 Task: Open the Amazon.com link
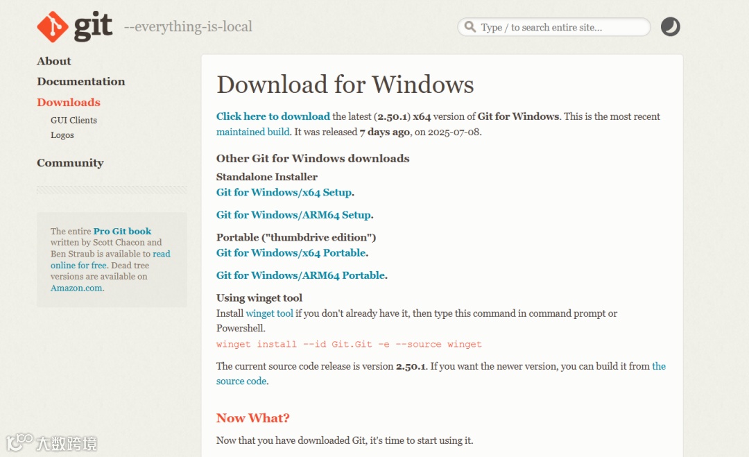(x=76, y=288)
